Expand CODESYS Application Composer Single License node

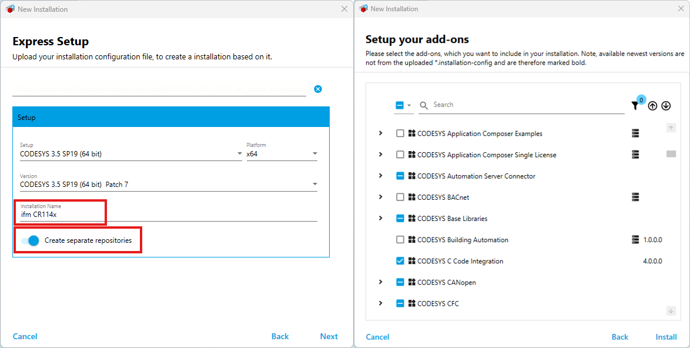pos(381,155)
